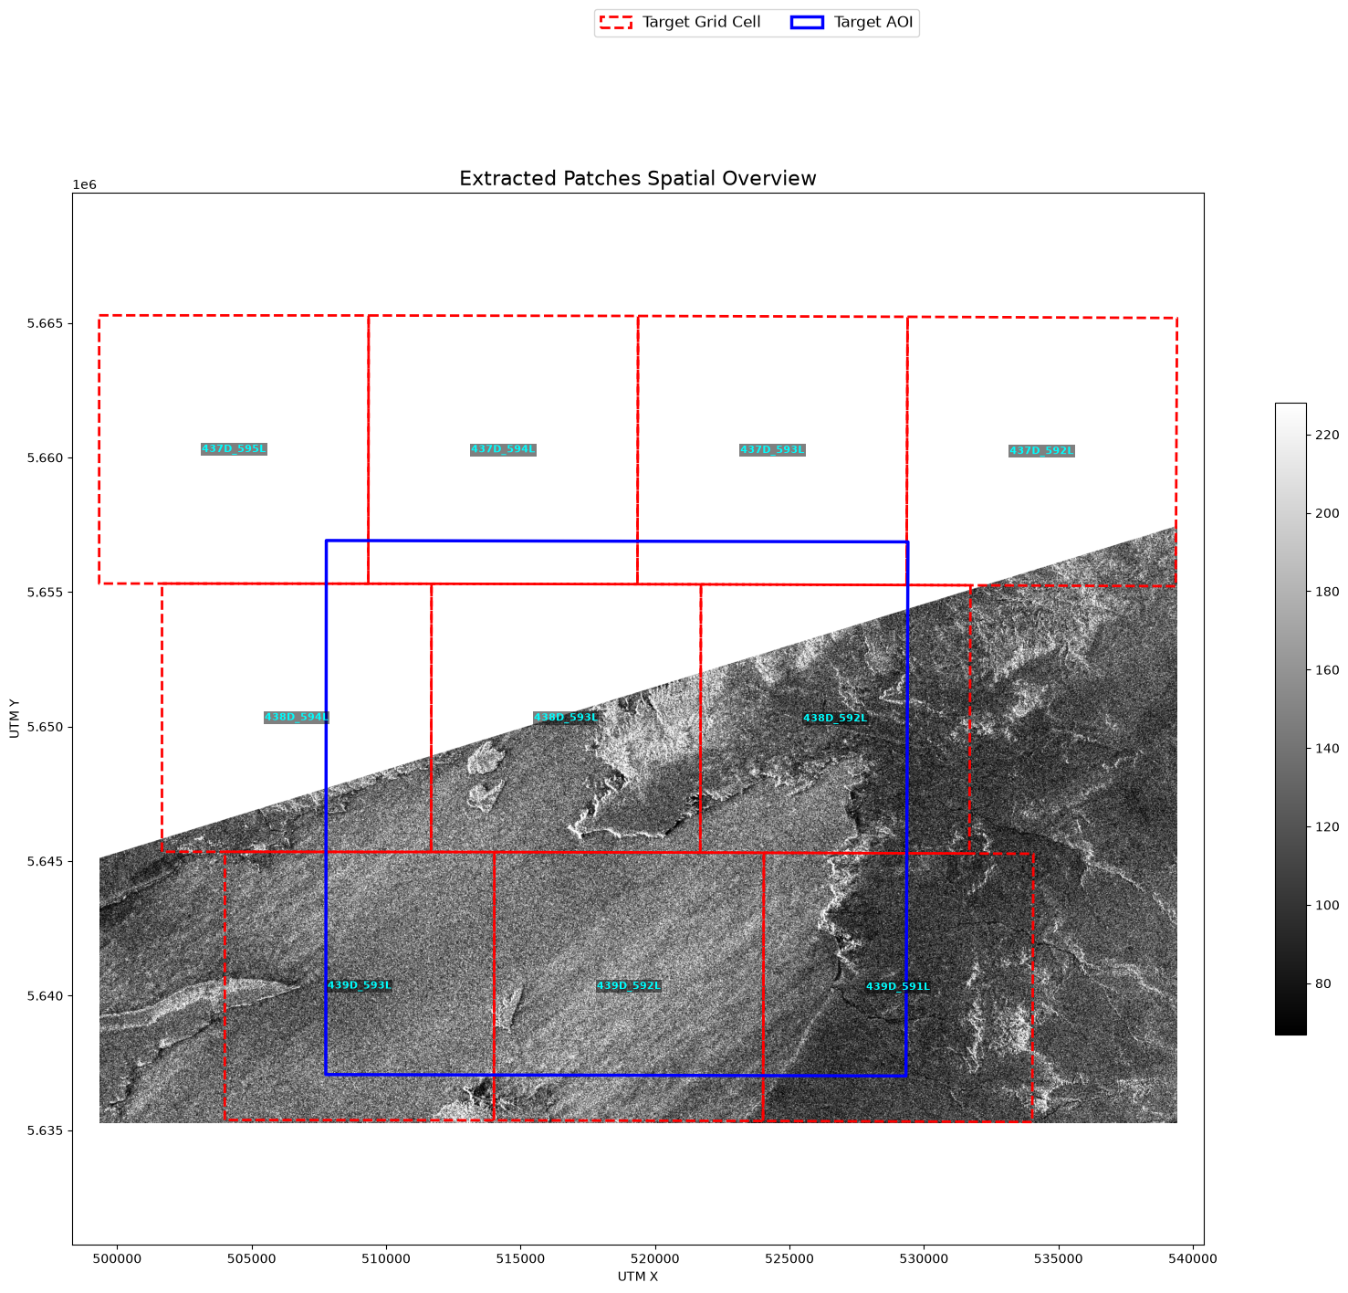
Task: Click the red dashed legend swatch
Action: tap(616, 23)
